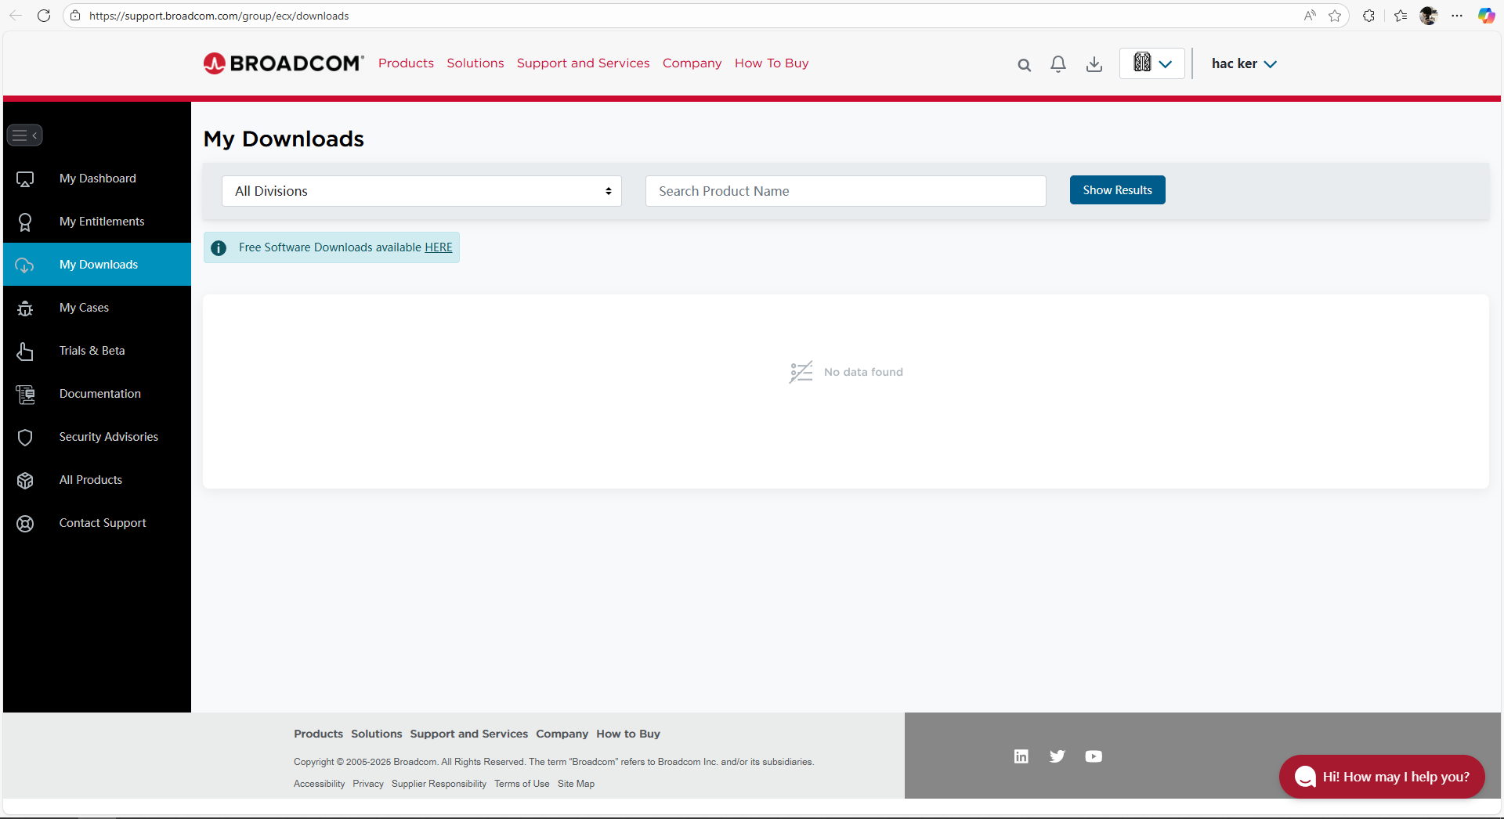The width and height of the screenshot is (1504, 819).
Task: Open the Products top menu
Action: point(406,63)
